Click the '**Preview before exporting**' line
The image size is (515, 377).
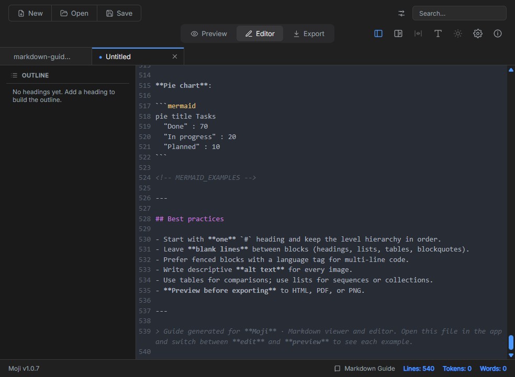(260, 290)
